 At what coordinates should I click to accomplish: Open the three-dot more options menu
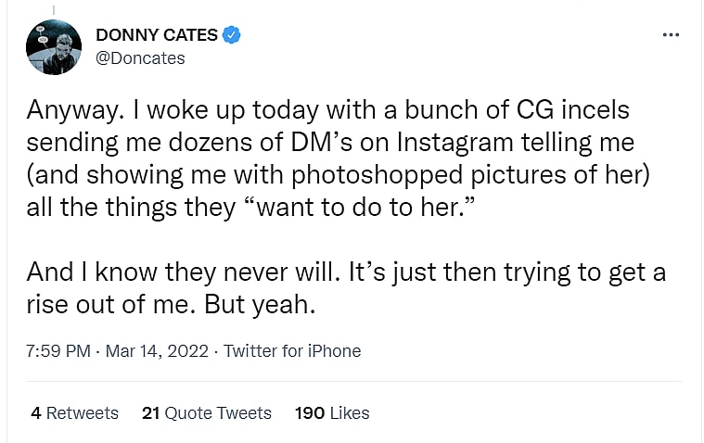pos(671,35)
